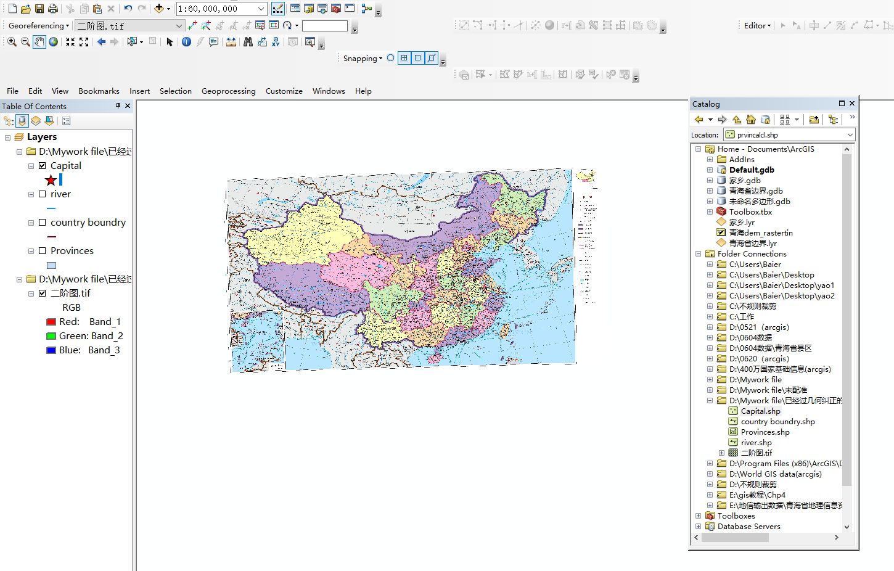
Task: Click the Add Control Points tool
Action: point(192,25)
